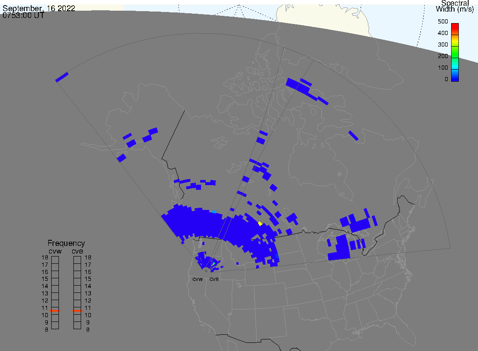Click the "18" label beside the cve frequency bar

(x=88, y=257)
